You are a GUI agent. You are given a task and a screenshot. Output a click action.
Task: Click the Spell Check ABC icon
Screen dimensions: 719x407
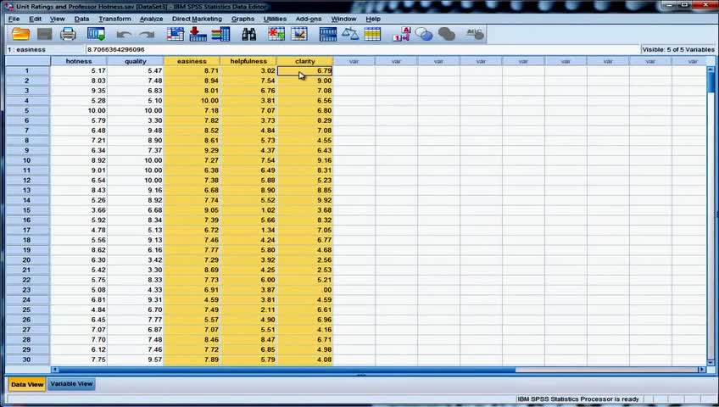pyautogui.click(x=474, y=34)
